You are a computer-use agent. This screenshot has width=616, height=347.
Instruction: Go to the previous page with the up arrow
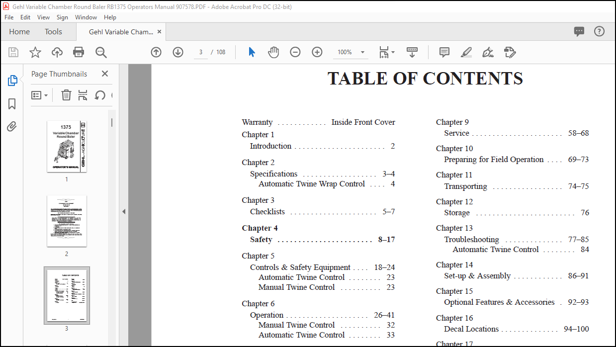click(156, 52)
